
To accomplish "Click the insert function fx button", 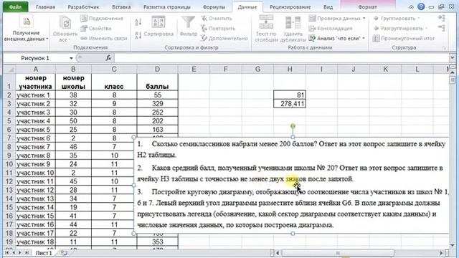I will 108,58.
